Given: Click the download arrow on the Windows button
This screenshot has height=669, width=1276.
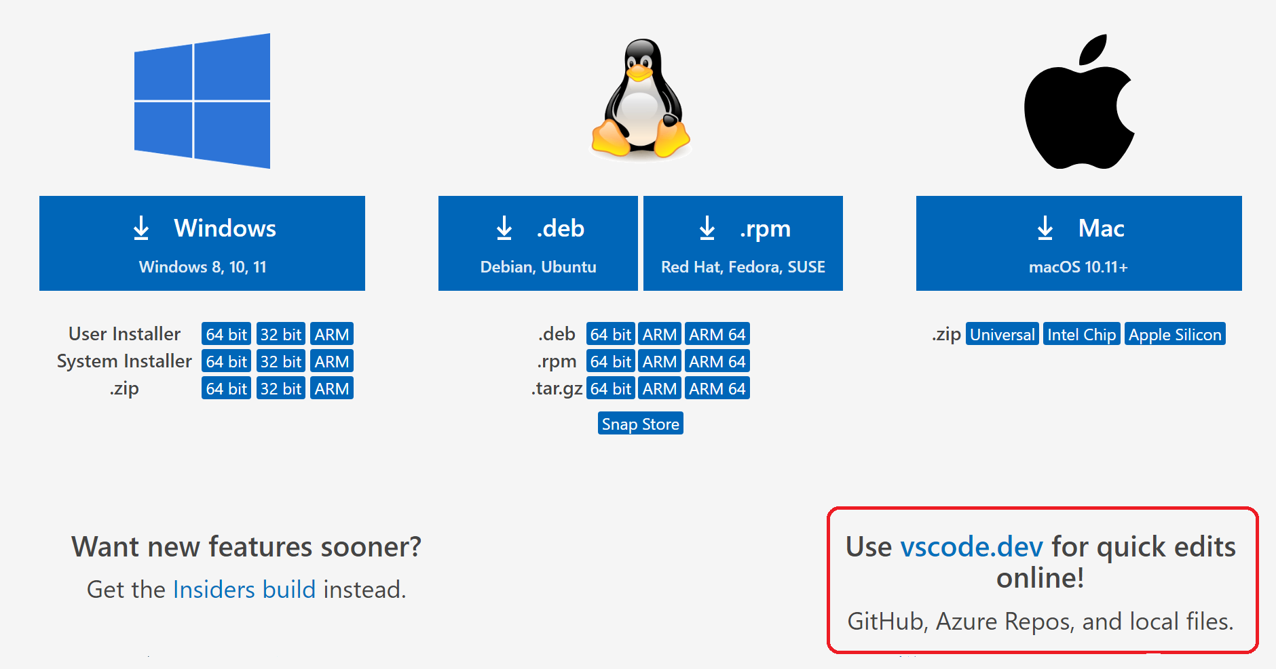Looking at the screenshot, I should 141,228.
